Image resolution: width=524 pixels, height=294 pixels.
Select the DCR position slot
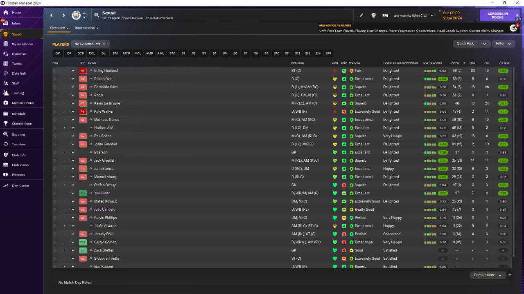[81, 53]
